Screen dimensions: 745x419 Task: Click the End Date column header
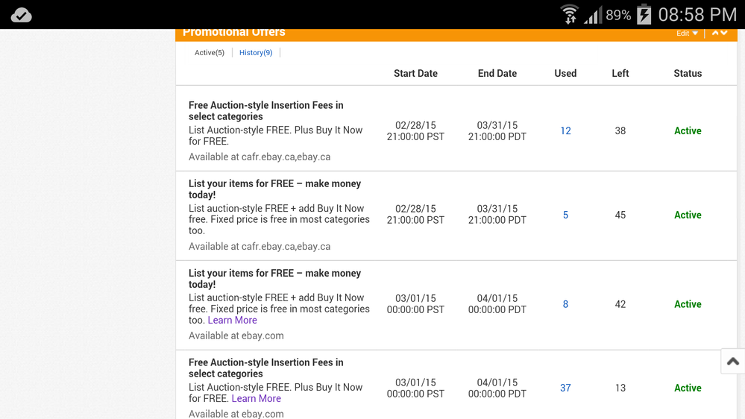click(497, 73)
